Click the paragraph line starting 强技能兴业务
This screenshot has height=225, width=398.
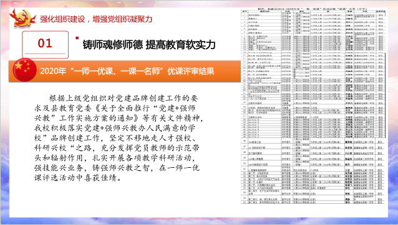point(117,168)
